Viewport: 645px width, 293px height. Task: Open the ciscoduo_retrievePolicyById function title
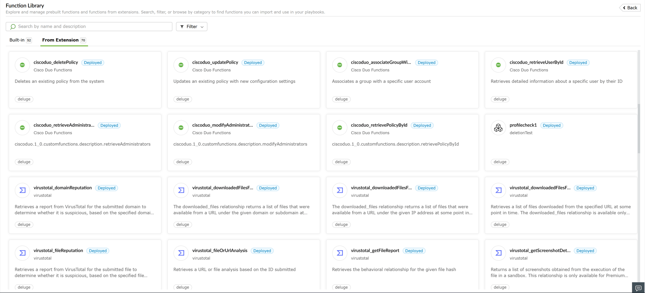point(379,125)
